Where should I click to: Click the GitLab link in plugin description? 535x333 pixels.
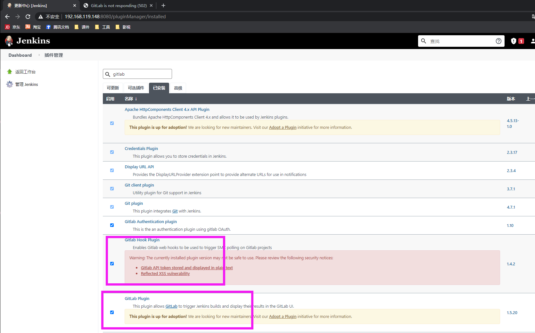point(171,306)
